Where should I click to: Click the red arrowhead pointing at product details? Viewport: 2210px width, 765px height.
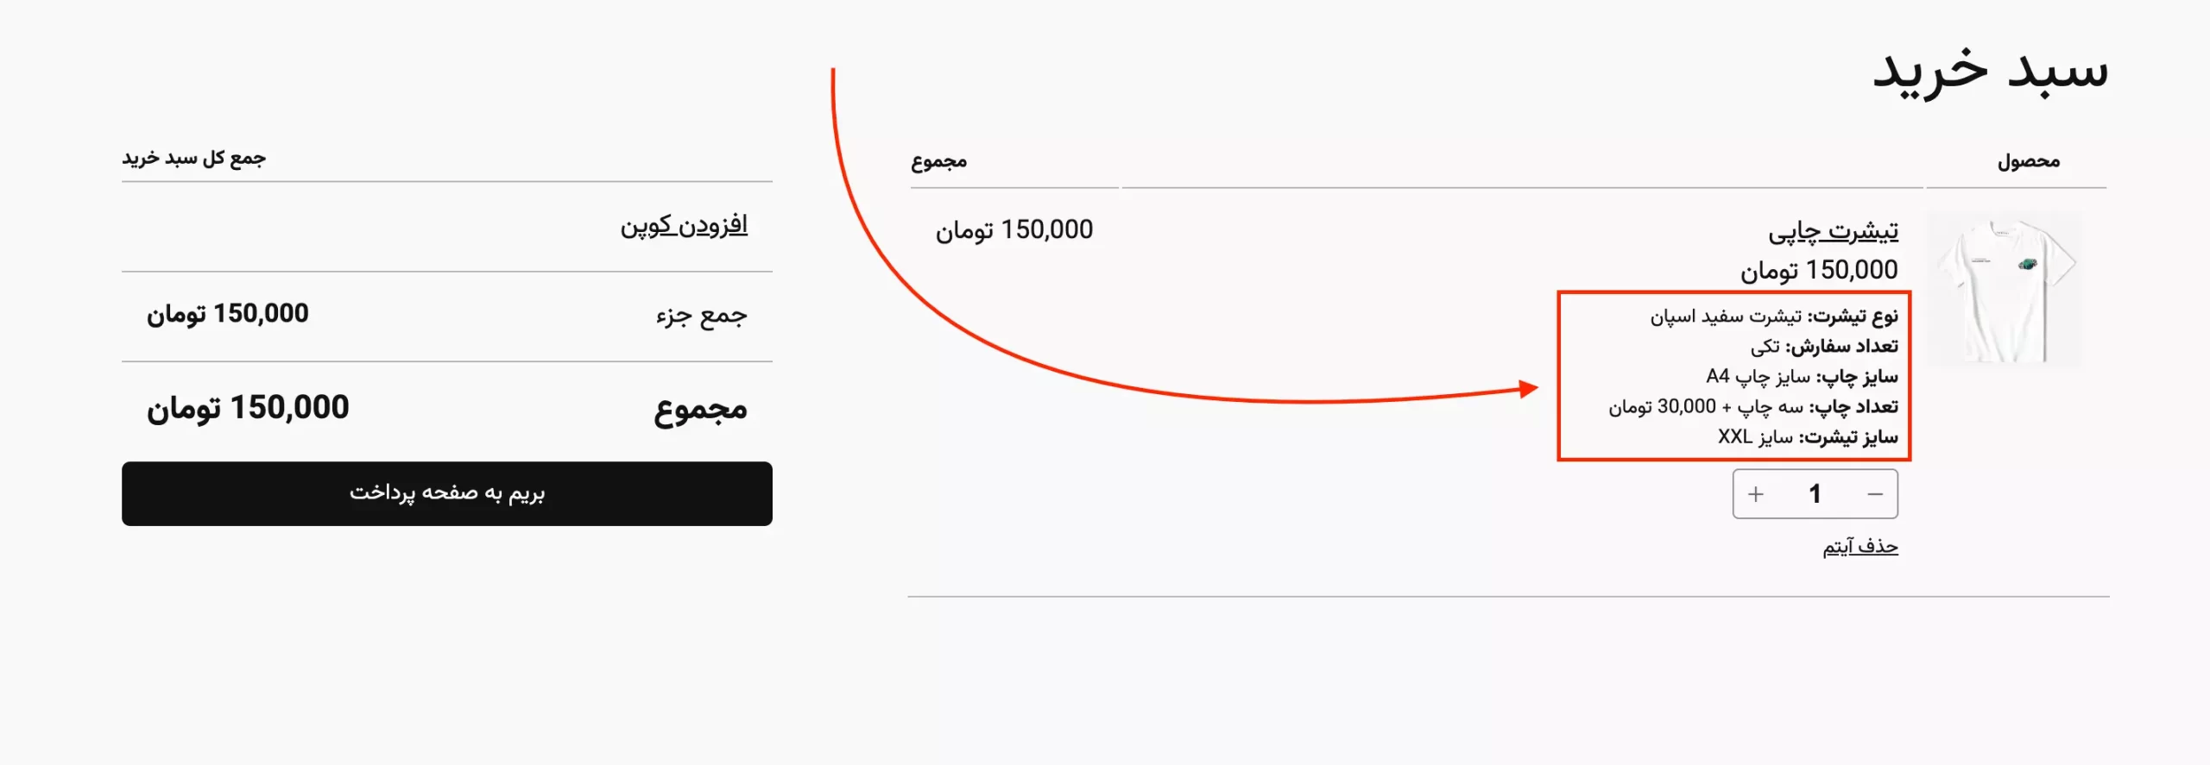1529,389
